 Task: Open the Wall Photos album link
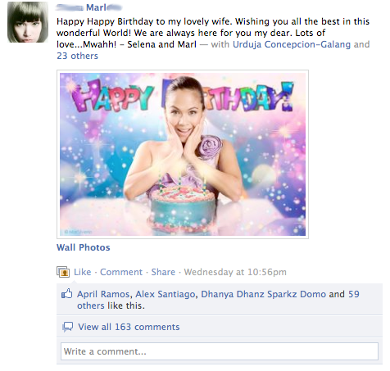(84, 247)
